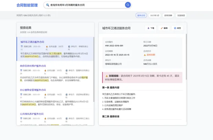Click service item 垃圾收集、运输和处理服务
This screenshot has height=140, width=213.
pos(116,102)
